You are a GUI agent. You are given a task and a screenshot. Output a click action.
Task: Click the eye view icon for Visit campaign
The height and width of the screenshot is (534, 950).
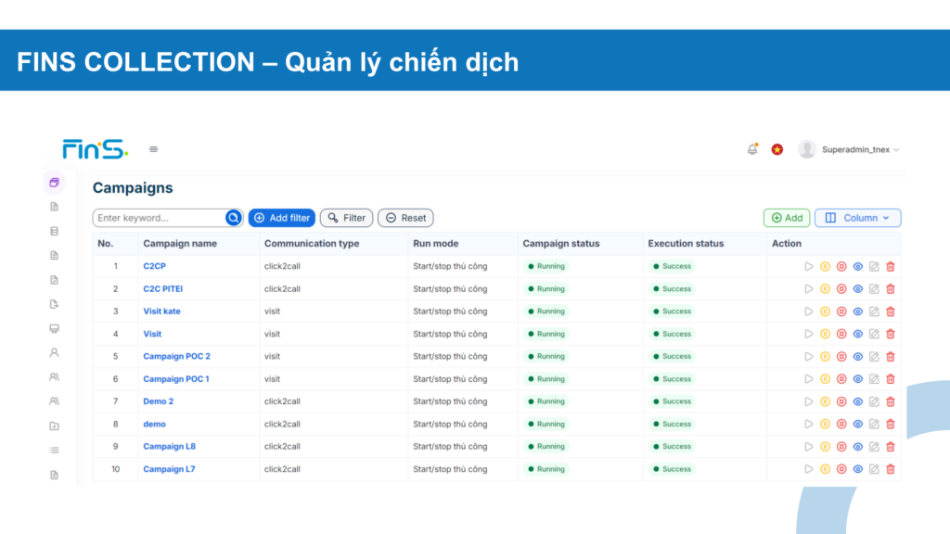pos(858,334)
